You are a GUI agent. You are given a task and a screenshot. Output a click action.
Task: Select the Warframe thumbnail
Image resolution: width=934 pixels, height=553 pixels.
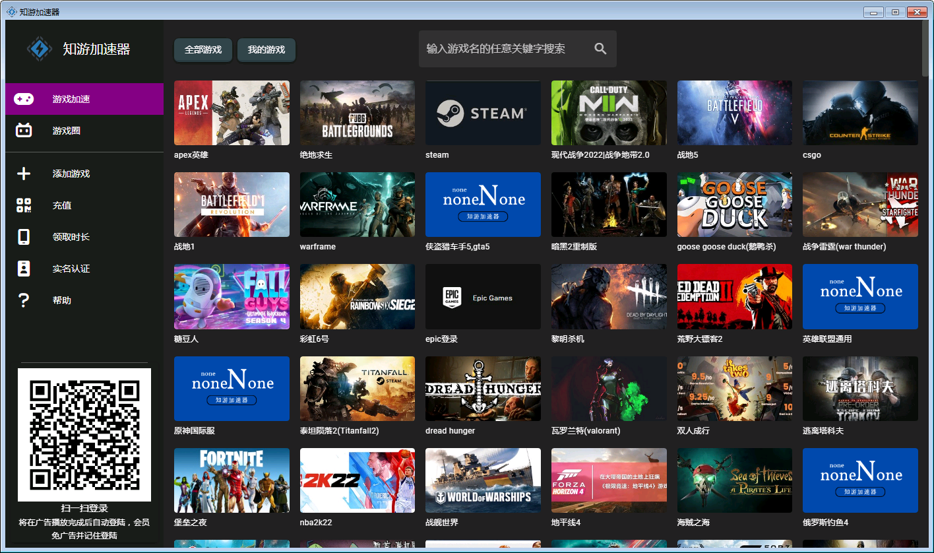(x=358, y=205)
